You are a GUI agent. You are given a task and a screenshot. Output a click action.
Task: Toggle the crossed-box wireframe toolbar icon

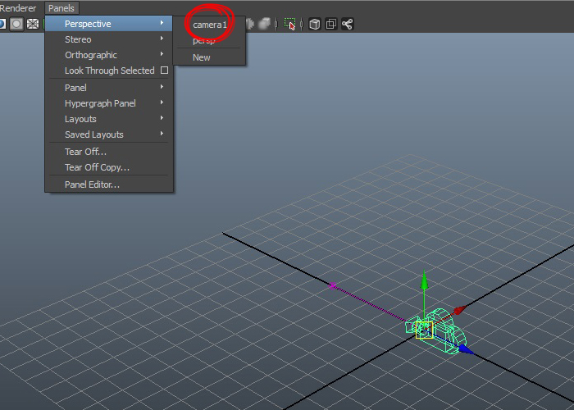(33, 24)
